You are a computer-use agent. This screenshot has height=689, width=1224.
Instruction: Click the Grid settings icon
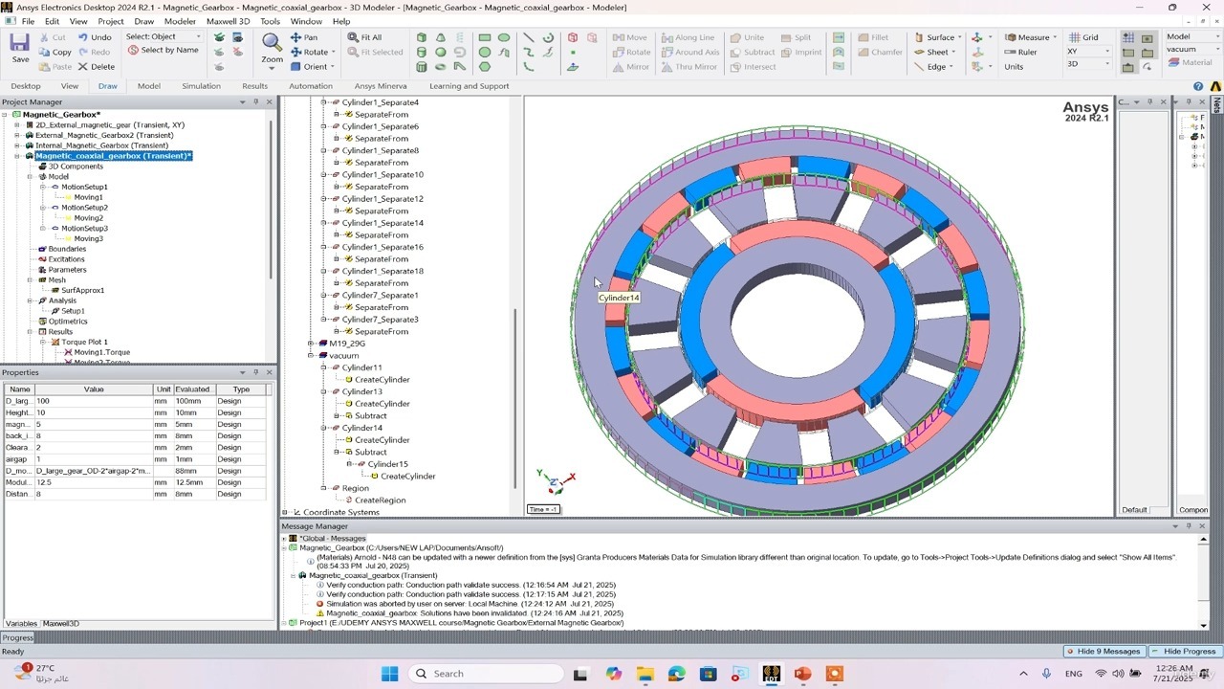click(1083, 37)
